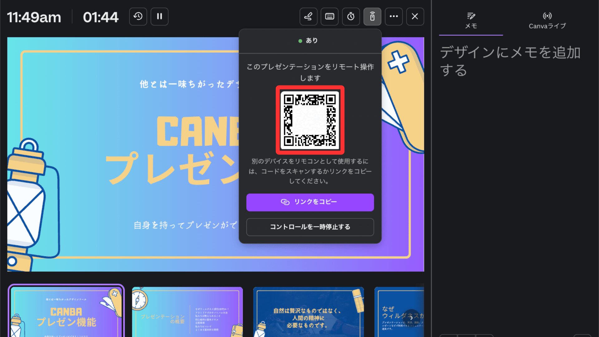
Task: Select the 自然は贅沢なものではなく slide thumbnail
Action: click(x=309, y=311)
